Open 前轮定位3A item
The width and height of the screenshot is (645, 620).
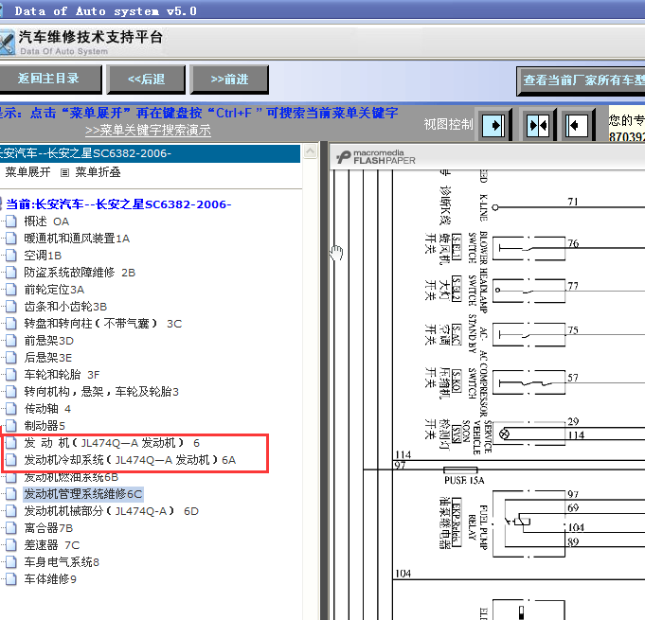click(54, 290)
